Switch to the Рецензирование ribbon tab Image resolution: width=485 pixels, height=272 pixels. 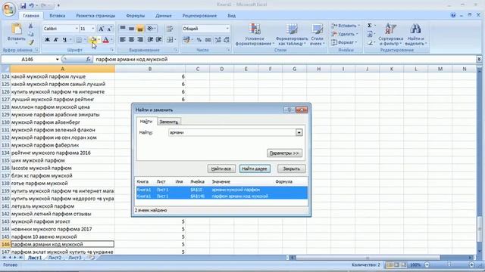coord(199,16)
